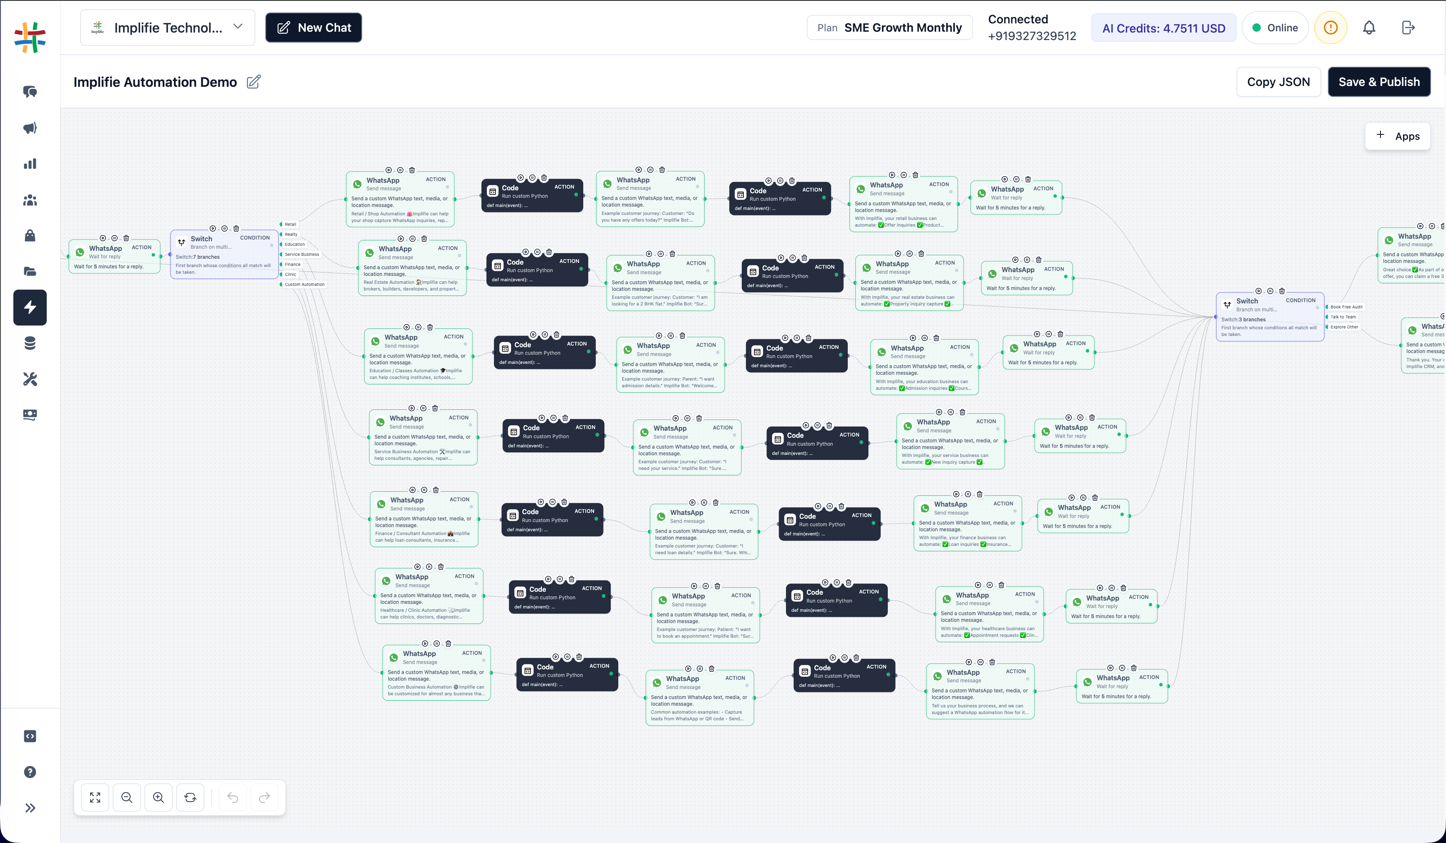Pause the leftmost WhatsApp Wait for reply node
The image size is (1446, 843).
[114, 238]
